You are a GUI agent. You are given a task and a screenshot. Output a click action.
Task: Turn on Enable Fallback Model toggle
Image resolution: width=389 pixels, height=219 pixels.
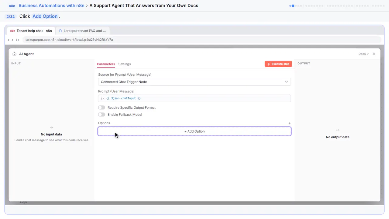[102, 115]
